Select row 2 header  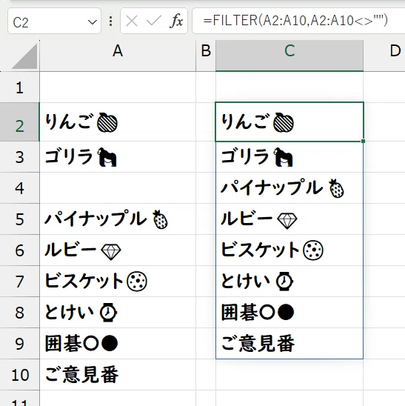20,122
